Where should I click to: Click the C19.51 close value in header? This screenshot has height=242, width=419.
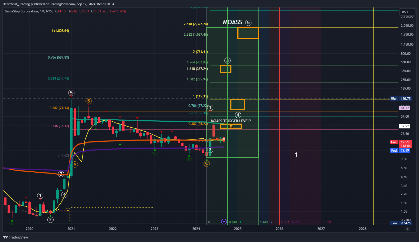(x=96, y=11)
